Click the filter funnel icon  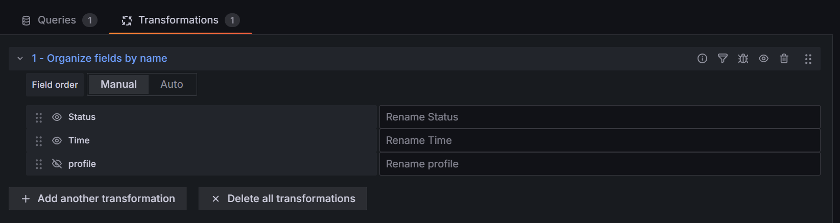723,59
